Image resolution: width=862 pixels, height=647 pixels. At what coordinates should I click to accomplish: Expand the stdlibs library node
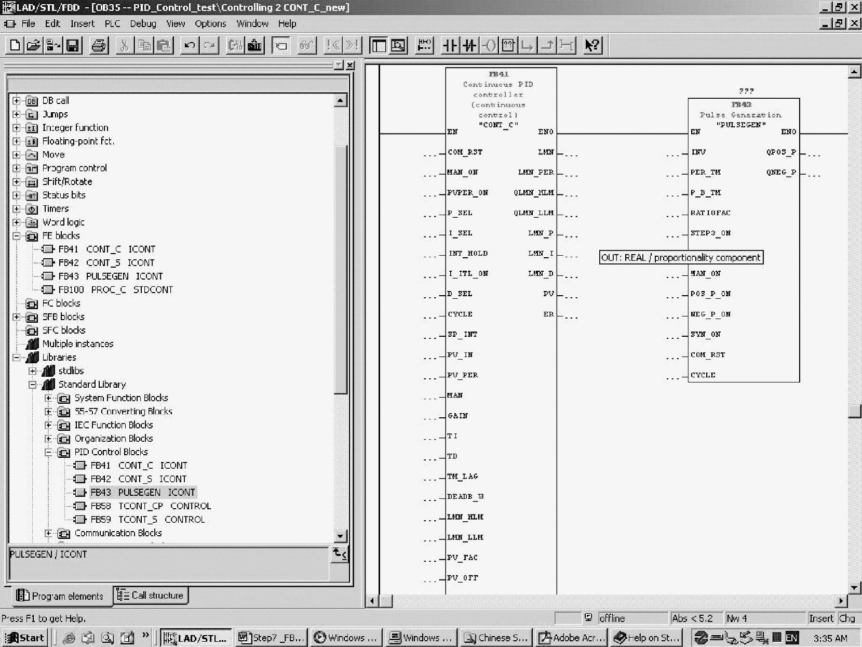pyautogui.click(x=33, y=371)
